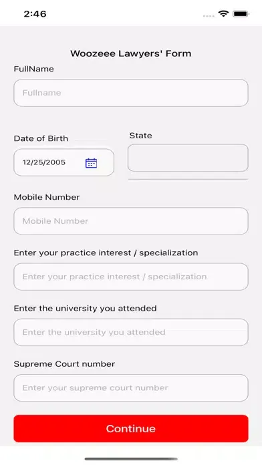Tap the Mobile Number label
This screenshot has width=262, height=465.
47,197
